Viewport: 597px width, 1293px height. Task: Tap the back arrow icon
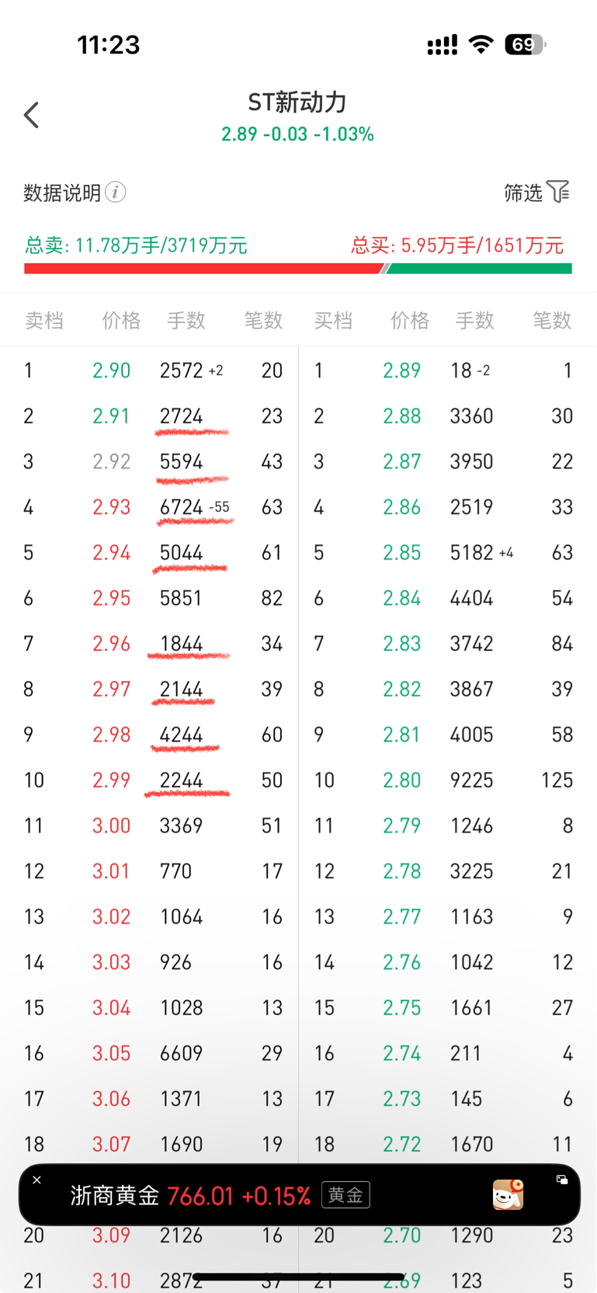31,115
